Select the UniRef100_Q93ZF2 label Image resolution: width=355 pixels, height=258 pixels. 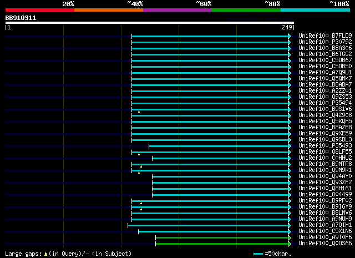point(325,183)
